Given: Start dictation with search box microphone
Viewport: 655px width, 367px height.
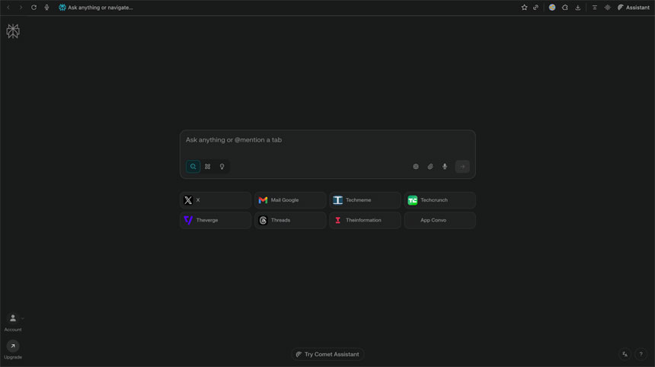Looking at the screenshot, I should pyautogui.click(x=445, y=167).
